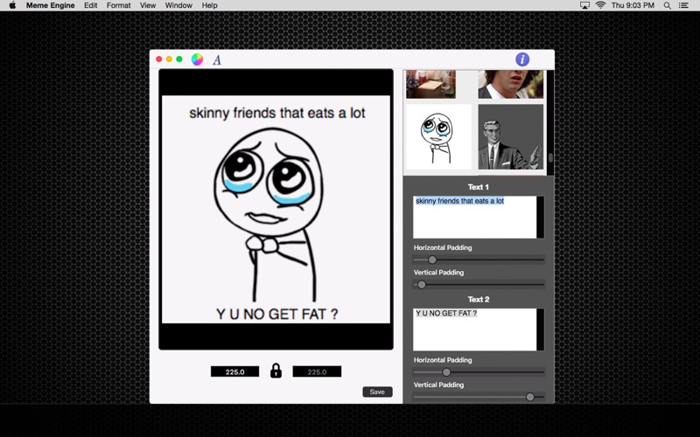Open the Apple menu
Screen dimensions: 700x437
tap(12, 5)
